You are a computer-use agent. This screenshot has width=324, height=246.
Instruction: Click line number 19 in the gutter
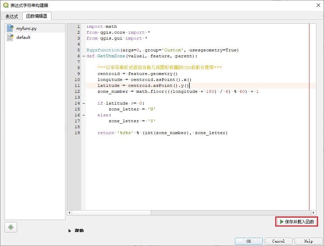77,133
